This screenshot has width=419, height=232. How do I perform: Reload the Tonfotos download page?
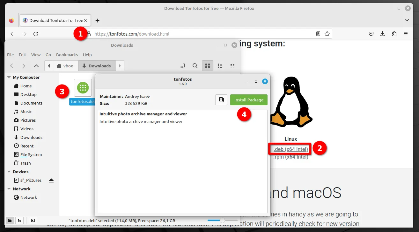[36, 34]
